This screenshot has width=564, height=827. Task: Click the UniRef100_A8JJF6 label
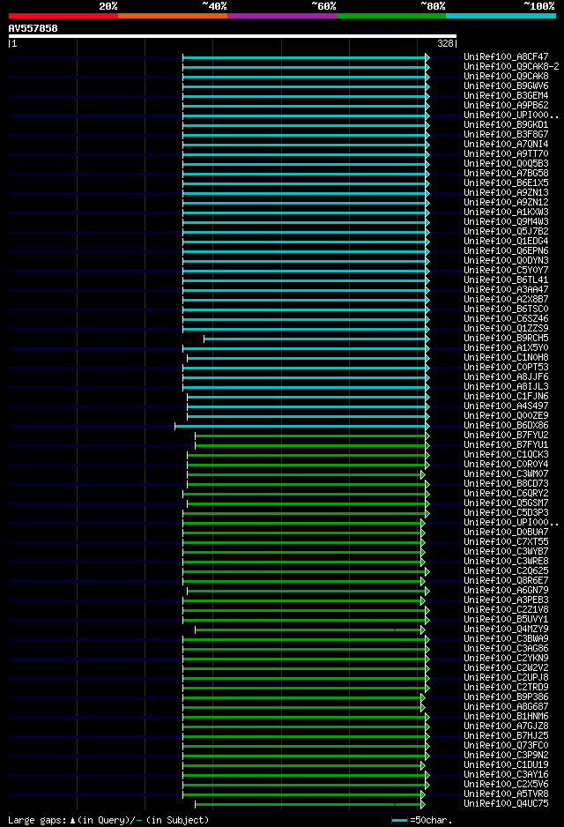tap(506, 377)
